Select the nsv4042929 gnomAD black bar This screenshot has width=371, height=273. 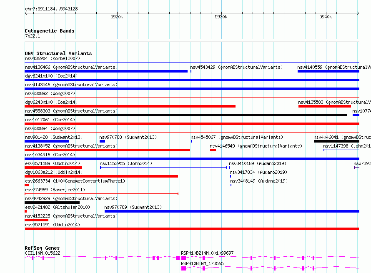(x=52, y=203)
